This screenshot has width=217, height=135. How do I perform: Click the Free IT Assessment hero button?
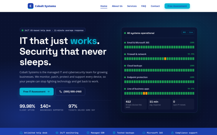tap(36, 92)
